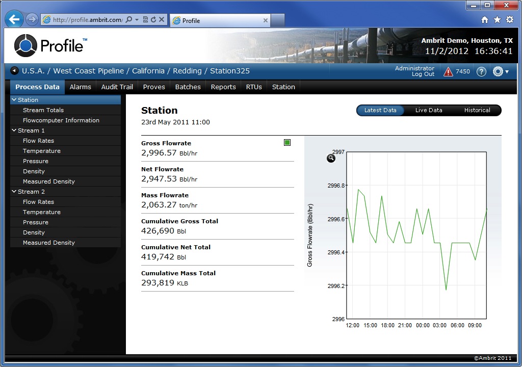
Task: Open the help question mark icon
Action: pyautogui.click(x=481, y=71)
